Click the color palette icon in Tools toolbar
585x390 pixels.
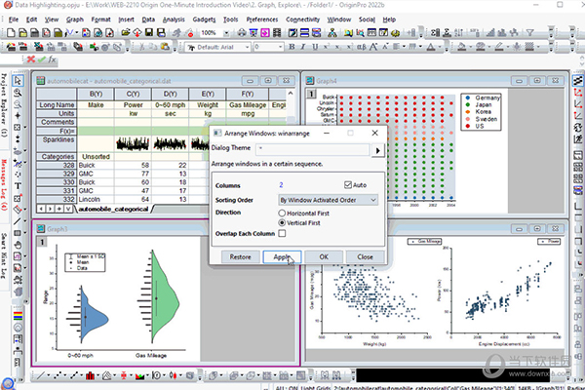18,316
